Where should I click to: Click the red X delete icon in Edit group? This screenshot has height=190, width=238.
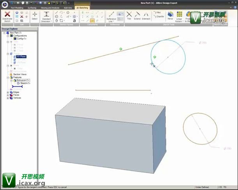[22, 16]
